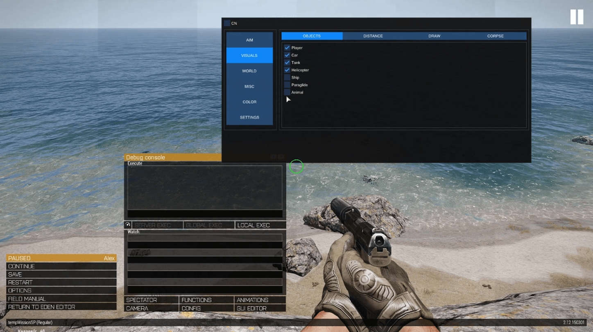
Task: Switch to the Distance tab
Action: [x=373, y=36]
